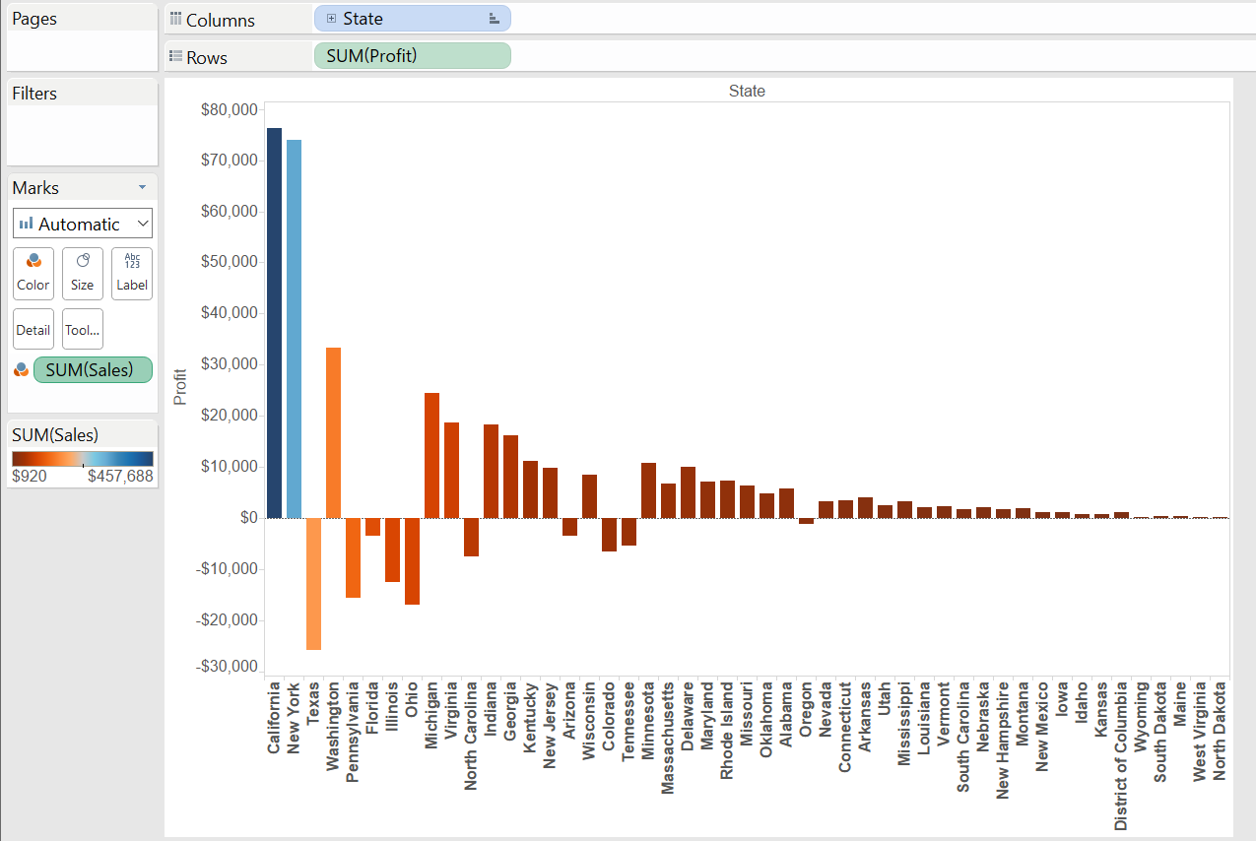The width and height of the screenshot is (1256, 841).
Task: Click the -$30,000 axis tick label
Action: click(x=227, y=668)
